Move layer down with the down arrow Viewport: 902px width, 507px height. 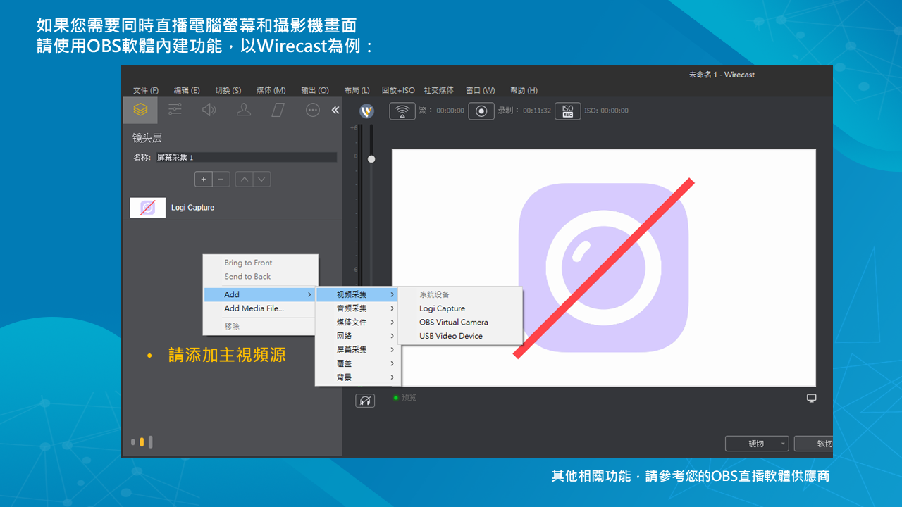(261, 179)
